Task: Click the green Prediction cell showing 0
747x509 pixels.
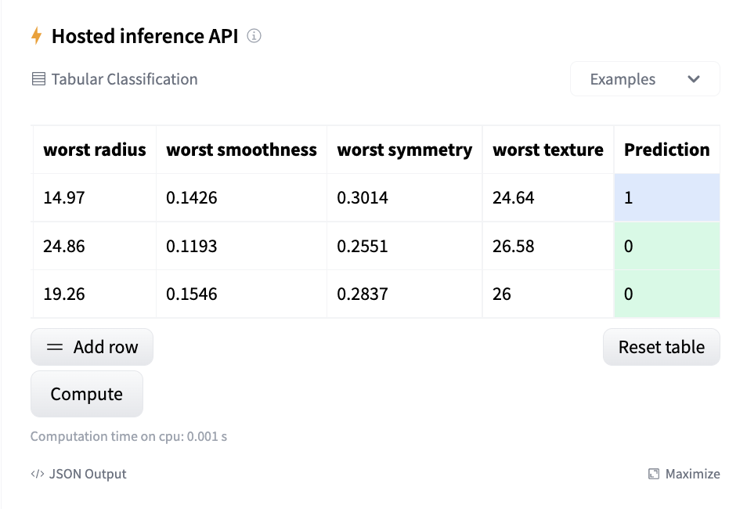Action: click(x=666, y=246)
